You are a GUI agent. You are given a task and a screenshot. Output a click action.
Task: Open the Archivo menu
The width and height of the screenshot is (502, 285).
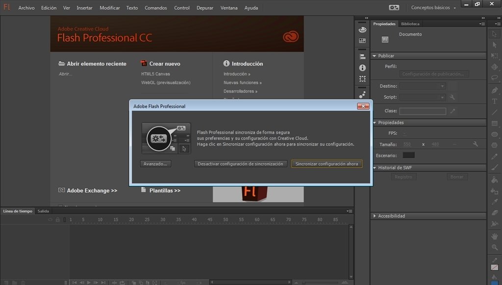click(x=26, y=8)
